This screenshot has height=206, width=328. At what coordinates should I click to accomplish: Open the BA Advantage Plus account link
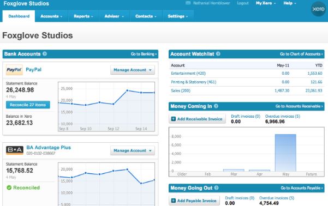[x=49, y=148]
